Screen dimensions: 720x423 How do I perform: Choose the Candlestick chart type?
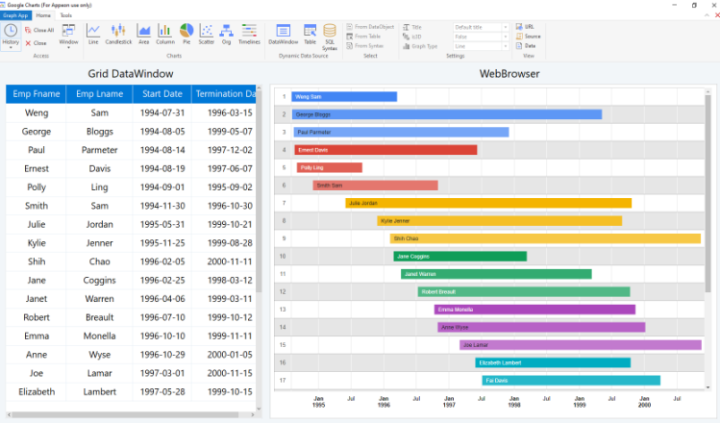point(117,35)
